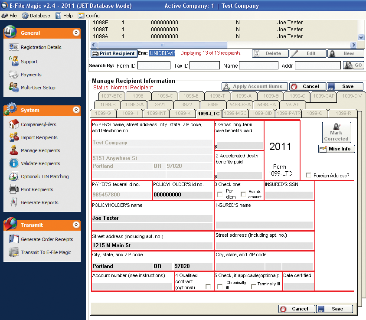Viewport: 366px width, 320px height.
Task: Tick the Per diem checkbox
Action: pos(220,194)
